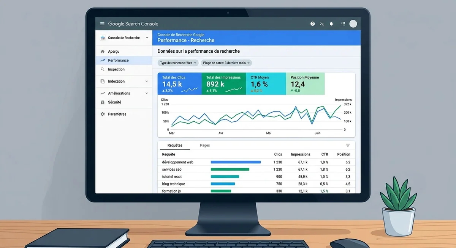Toggle the CTR Moyen metric card

coord(265,83)
